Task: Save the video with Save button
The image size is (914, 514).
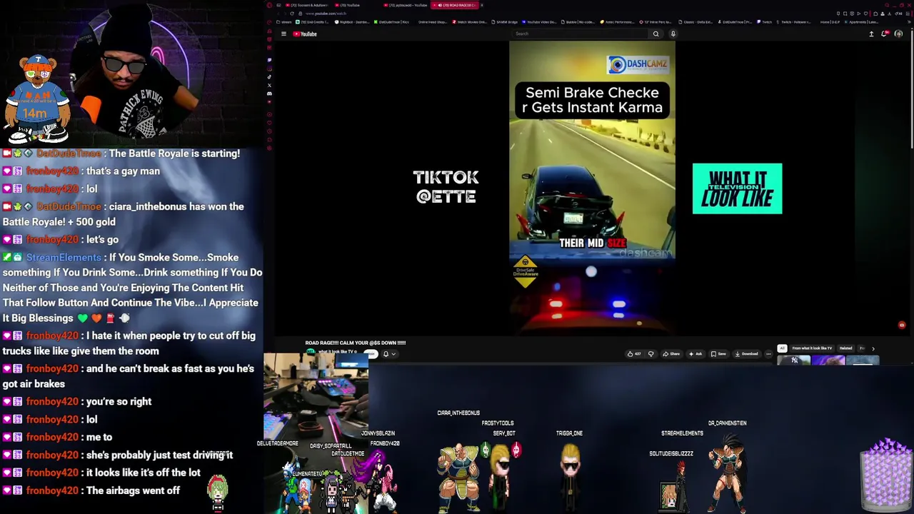Action: [718, 354]
